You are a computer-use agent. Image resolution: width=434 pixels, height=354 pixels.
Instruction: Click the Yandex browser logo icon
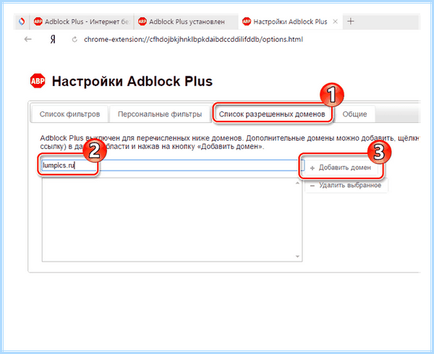21,21
